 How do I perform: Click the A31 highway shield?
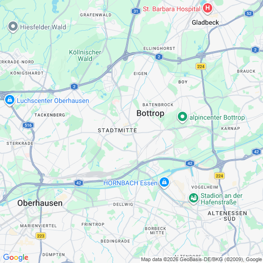pyautogui.click(x=136, y=11)
